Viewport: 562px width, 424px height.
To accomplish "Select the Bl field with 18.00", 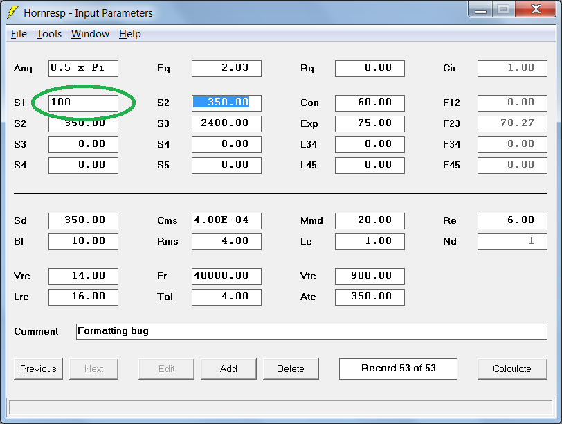I will [83, 241].
